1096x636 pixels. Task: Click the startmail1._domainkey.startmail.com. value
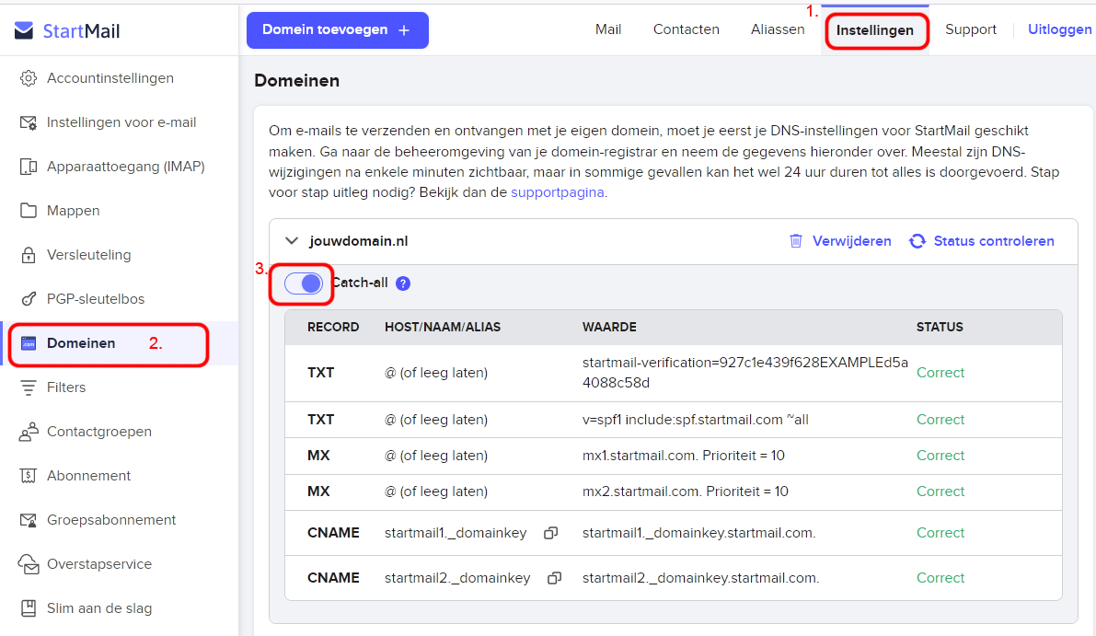[699, 533]
